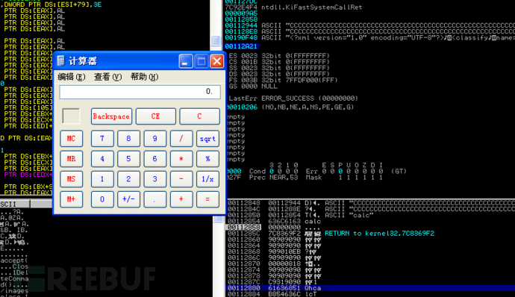Click ES 0023 segment register line
This screenshot has height=297, width=515.
(x=279, y=56)
